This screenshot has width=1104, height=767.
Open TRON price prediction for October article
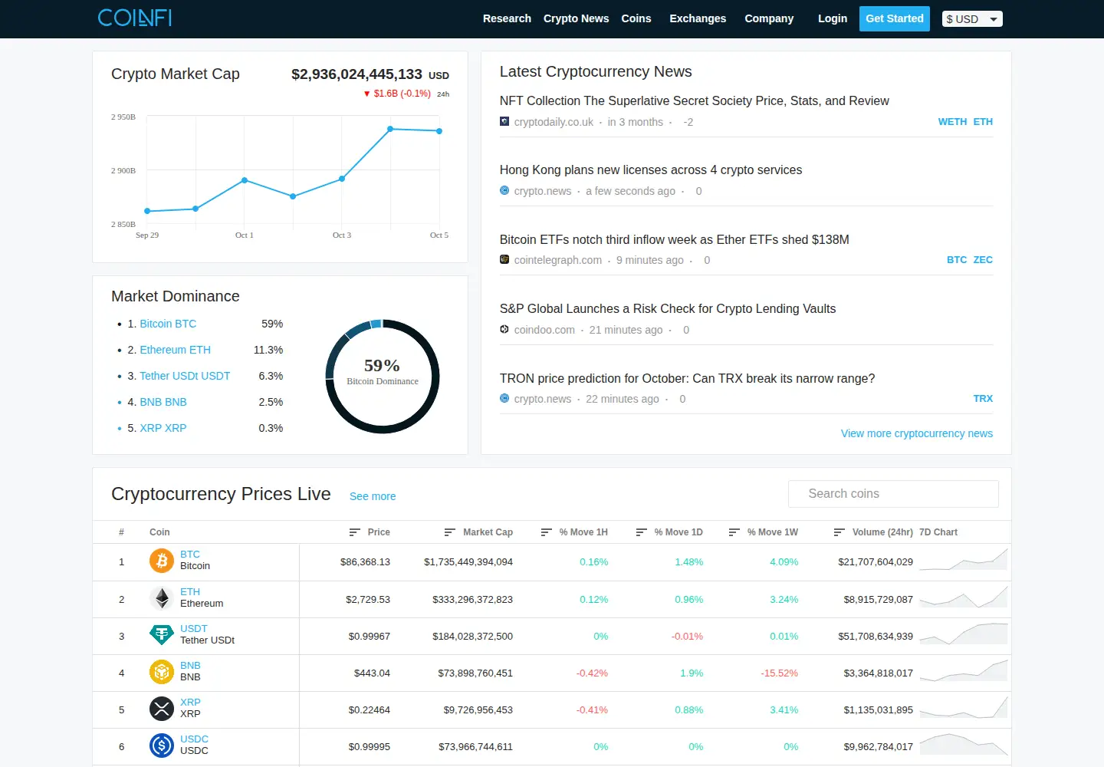tap(687, 378)
